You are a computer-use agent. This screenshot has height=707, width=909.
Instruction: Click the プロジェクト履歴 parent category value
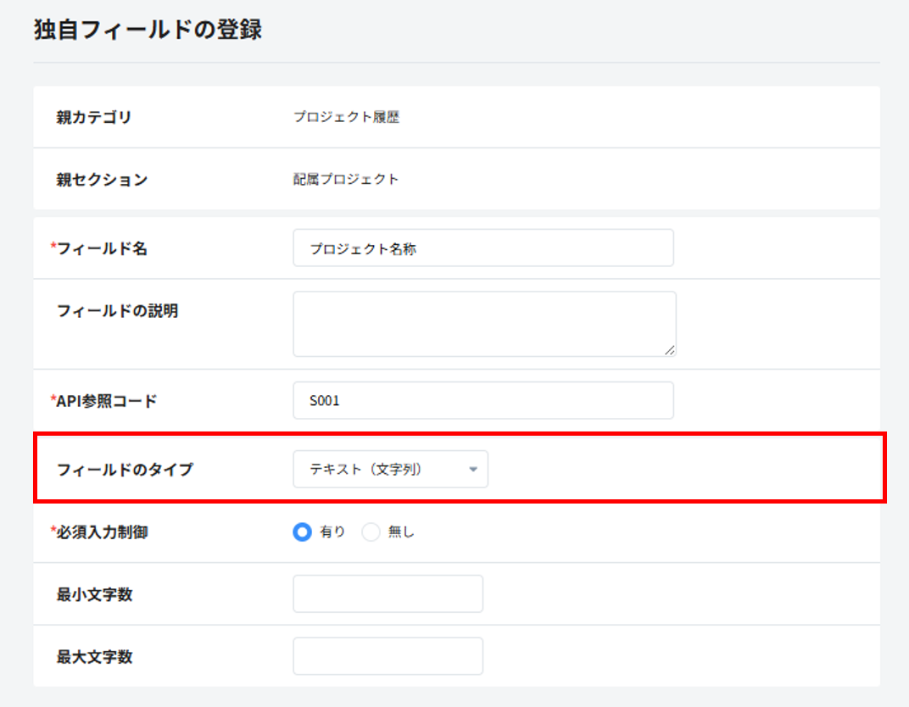point(346,118)
